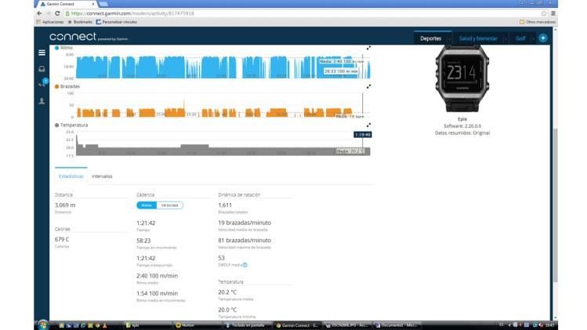The height and width of the screenshot is (330, 587).
Task: Click the 3,069 m distance value
Action: coord(65,205)
